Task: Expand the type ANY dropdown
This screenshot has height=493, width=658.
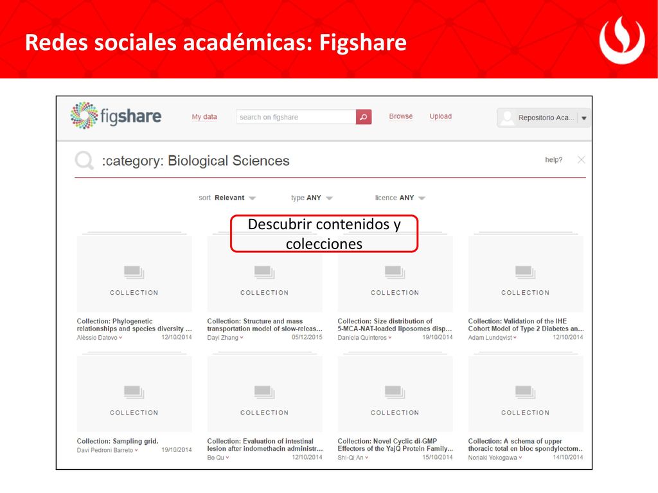Action: [x=330, y=198]
